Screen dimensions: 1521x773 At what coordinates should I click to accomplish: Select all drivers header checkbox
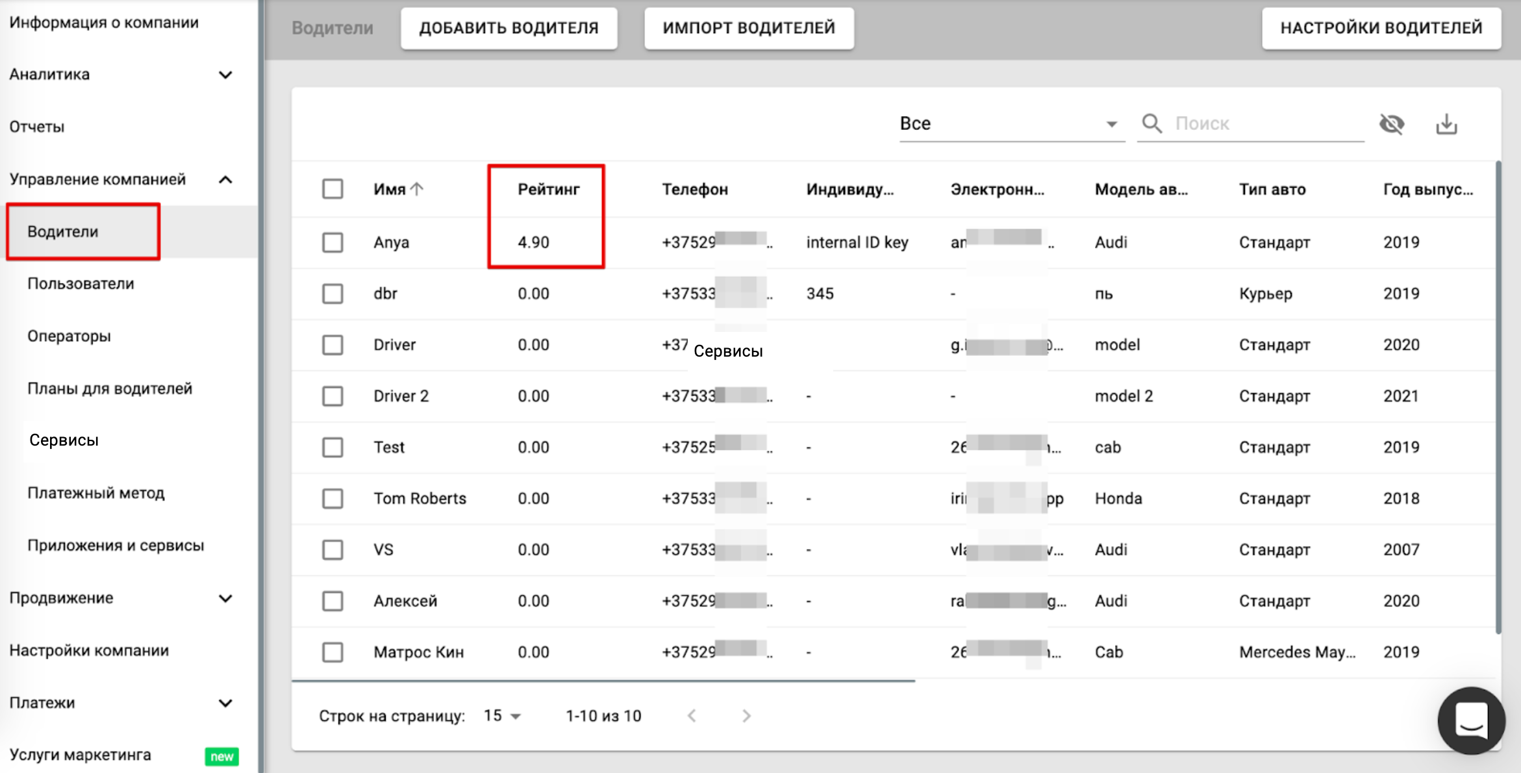point(333,189)
